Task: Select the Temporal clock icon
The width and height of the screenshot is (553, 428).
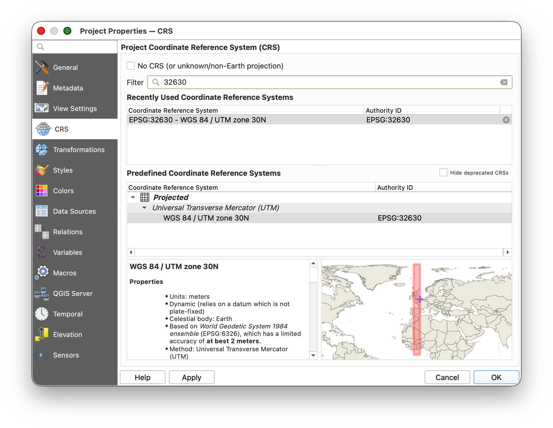Action: pos(42,314)
